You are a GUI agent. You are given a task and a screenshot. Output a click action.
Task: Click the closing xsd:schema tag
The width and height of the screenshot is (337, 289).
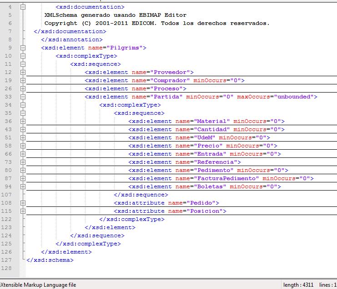coord(51,260)
